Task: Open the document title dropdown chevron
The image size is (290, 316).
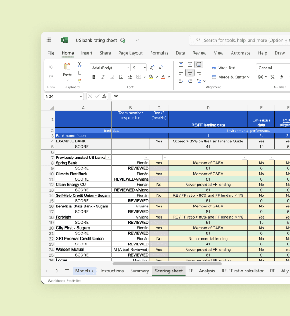Action: click(x=137, y=40)
